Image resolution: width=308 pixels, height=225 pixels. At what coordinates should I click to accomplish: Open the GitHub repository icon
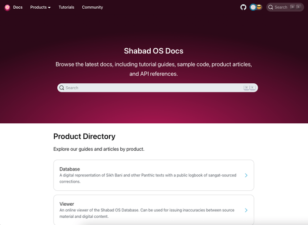(243, 7)
